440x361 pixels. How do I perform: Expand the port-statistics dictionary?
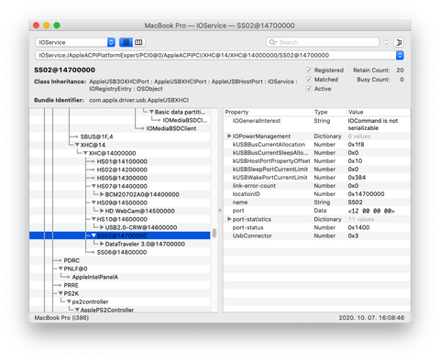(229, 219)
